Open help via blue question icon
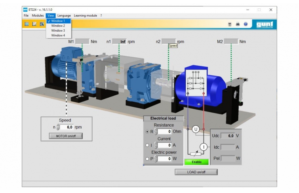This screenshot has width=299, height=193. [246, 24]
